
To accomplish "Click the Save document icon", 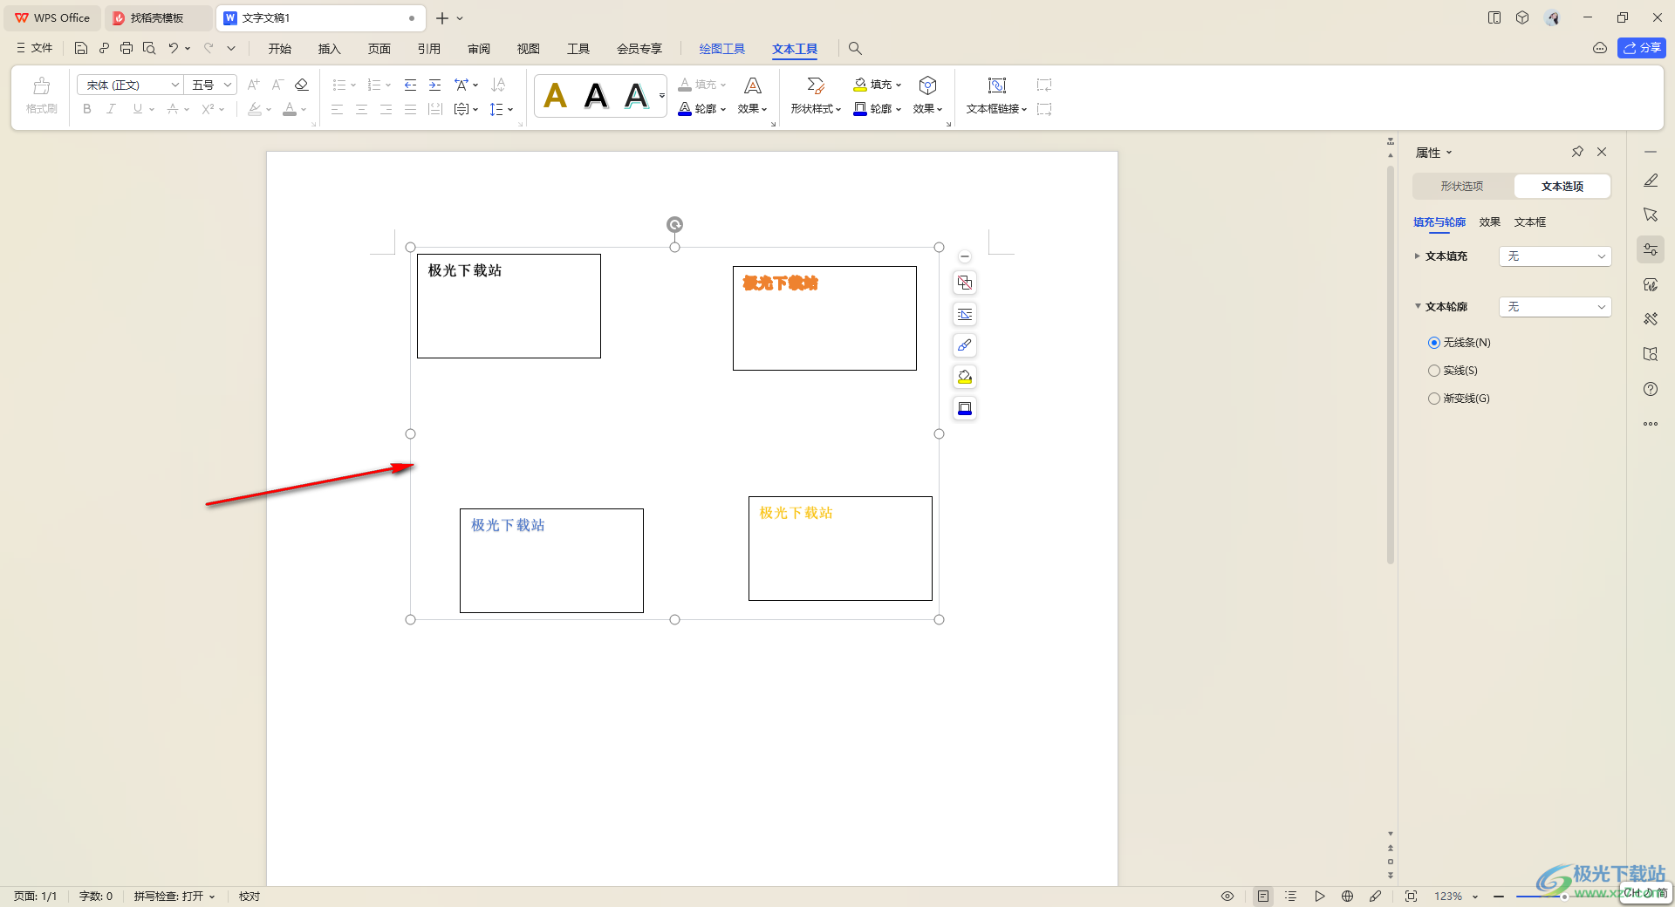I will point(81,48).
